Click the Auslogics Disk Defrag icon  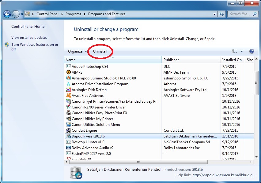68,90
